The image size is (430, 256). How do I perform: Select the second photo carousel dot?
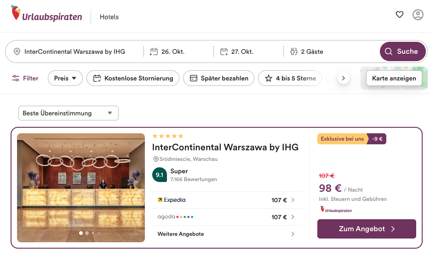coord(87,233)
